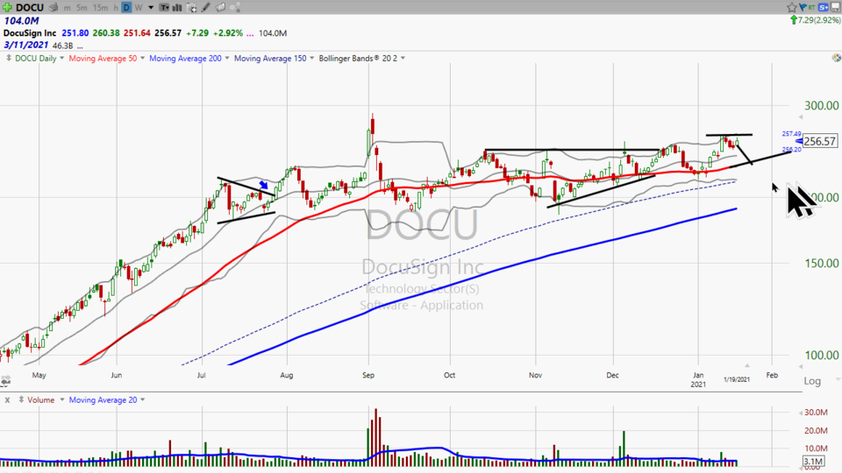
Task: Click the 3.1M volume value box
Action: pyautogui.click(x=813, y=462)
